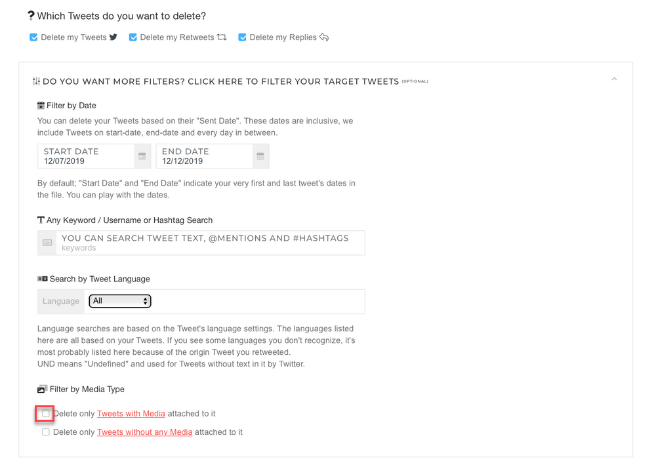Click the more filters section heading
Screen dimensions: 656x465
point(220,81)
